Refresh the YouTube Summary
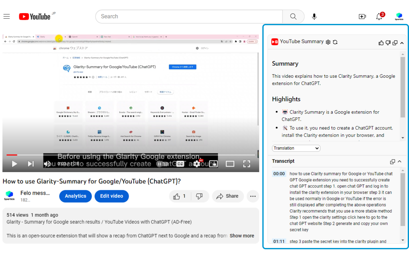The height and width of the screenshot is (255, 409). (335, 42)
